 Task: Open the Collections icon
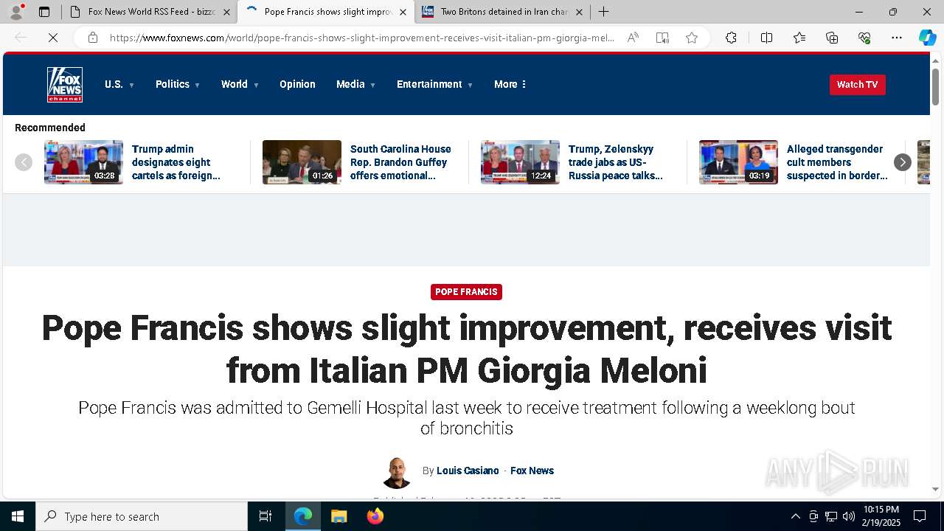(x=832, y=38)
